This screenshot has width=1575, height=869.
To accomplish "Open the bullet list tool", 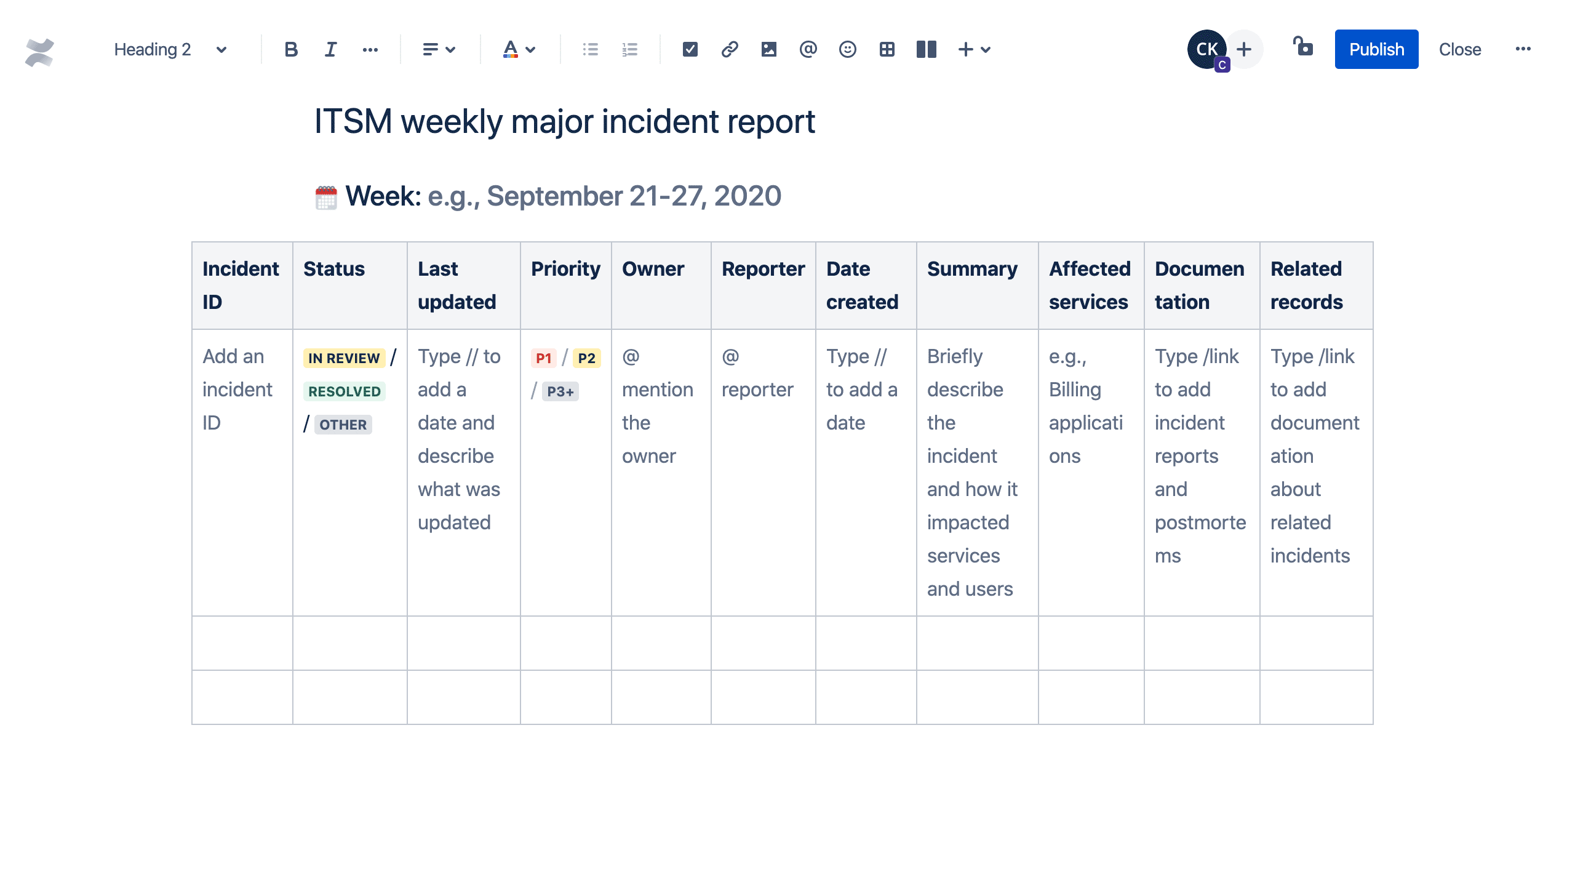I will 590,49.
